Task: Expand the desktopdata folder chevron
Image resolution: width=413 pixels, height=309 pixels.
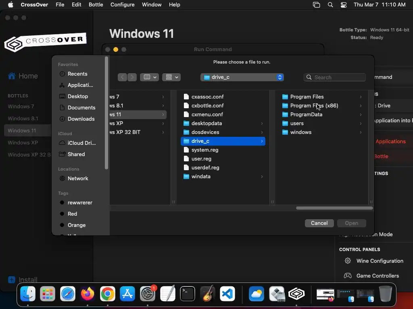Action: [x=262, y=124]
